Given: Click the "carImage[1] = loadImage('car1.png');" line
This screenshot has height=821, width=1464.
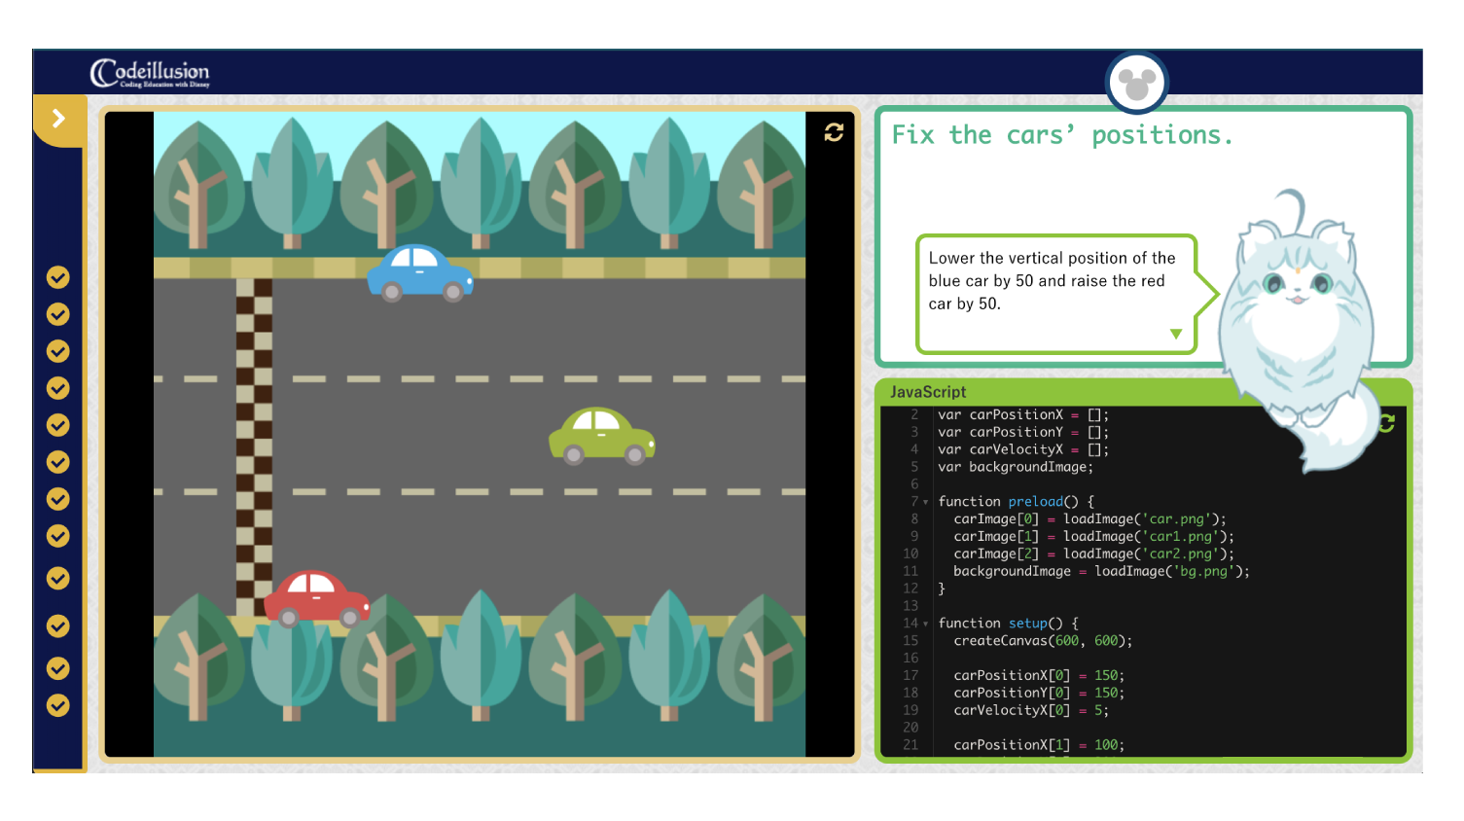Looking at the screenshot, I should [1093, 537].
